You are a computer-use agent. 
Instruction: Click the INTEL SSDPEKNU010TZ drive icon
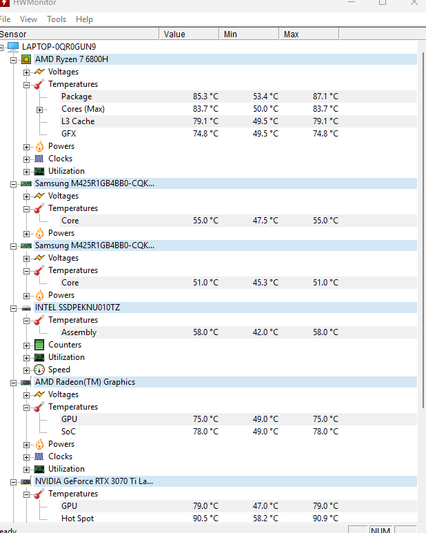(x=26, y=308)
